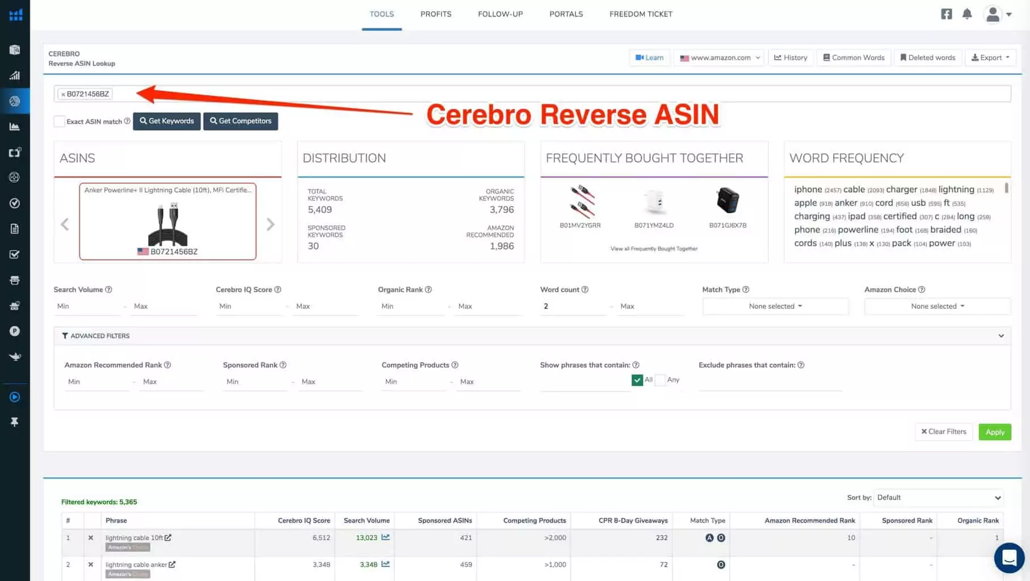This screenshot has height=581, width=1030.
Task: Select the Anker Powerline ASIN card
Action: tap(168, 221)
